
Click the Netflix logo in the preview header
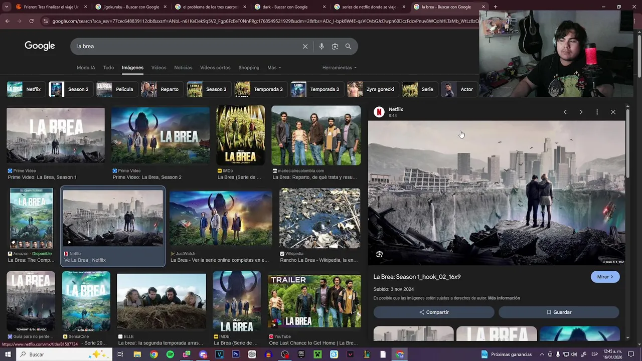(x=379, y=112)
